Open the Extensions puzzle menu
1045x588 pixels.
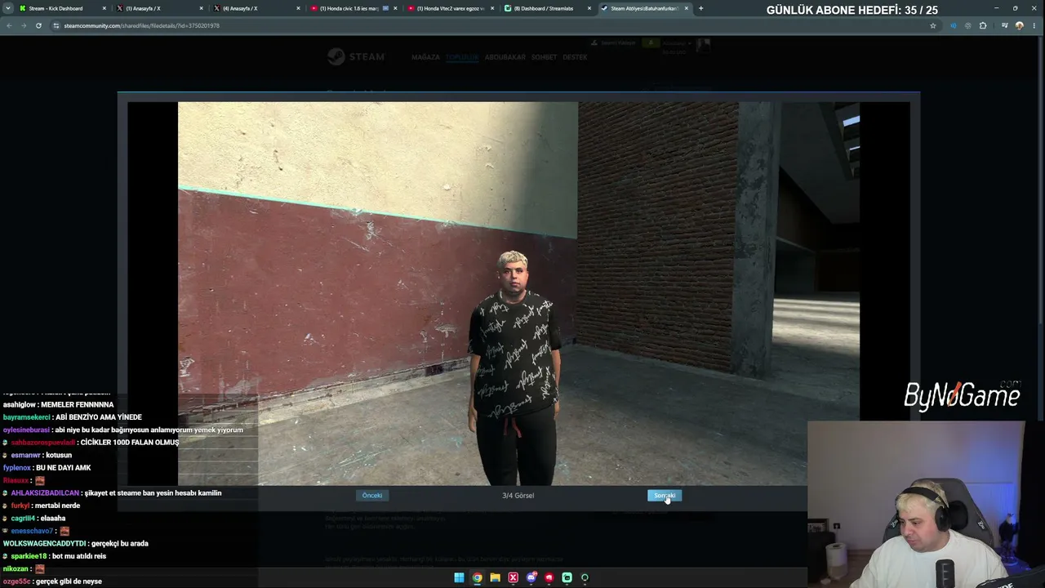(x=983, y=25)
